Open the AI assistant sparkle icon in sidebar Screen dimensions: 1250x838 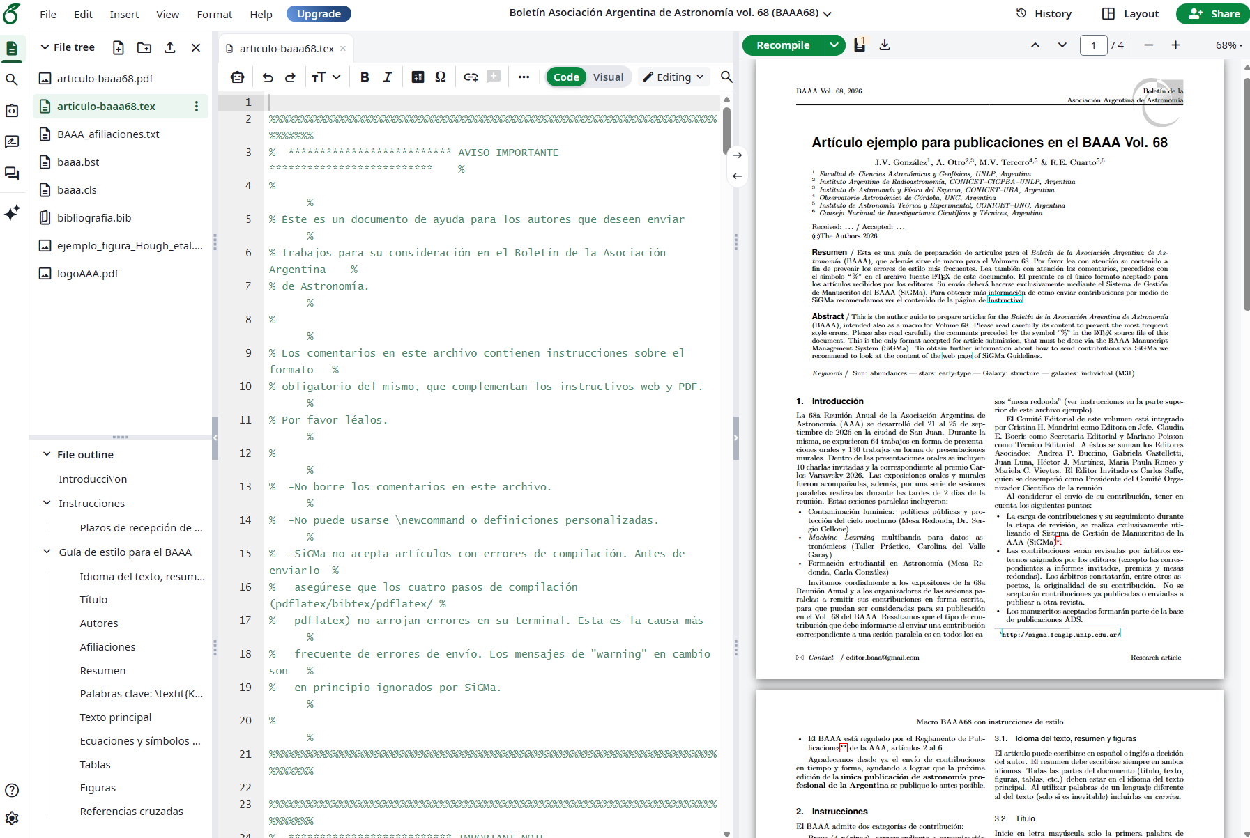click(12, 213)
